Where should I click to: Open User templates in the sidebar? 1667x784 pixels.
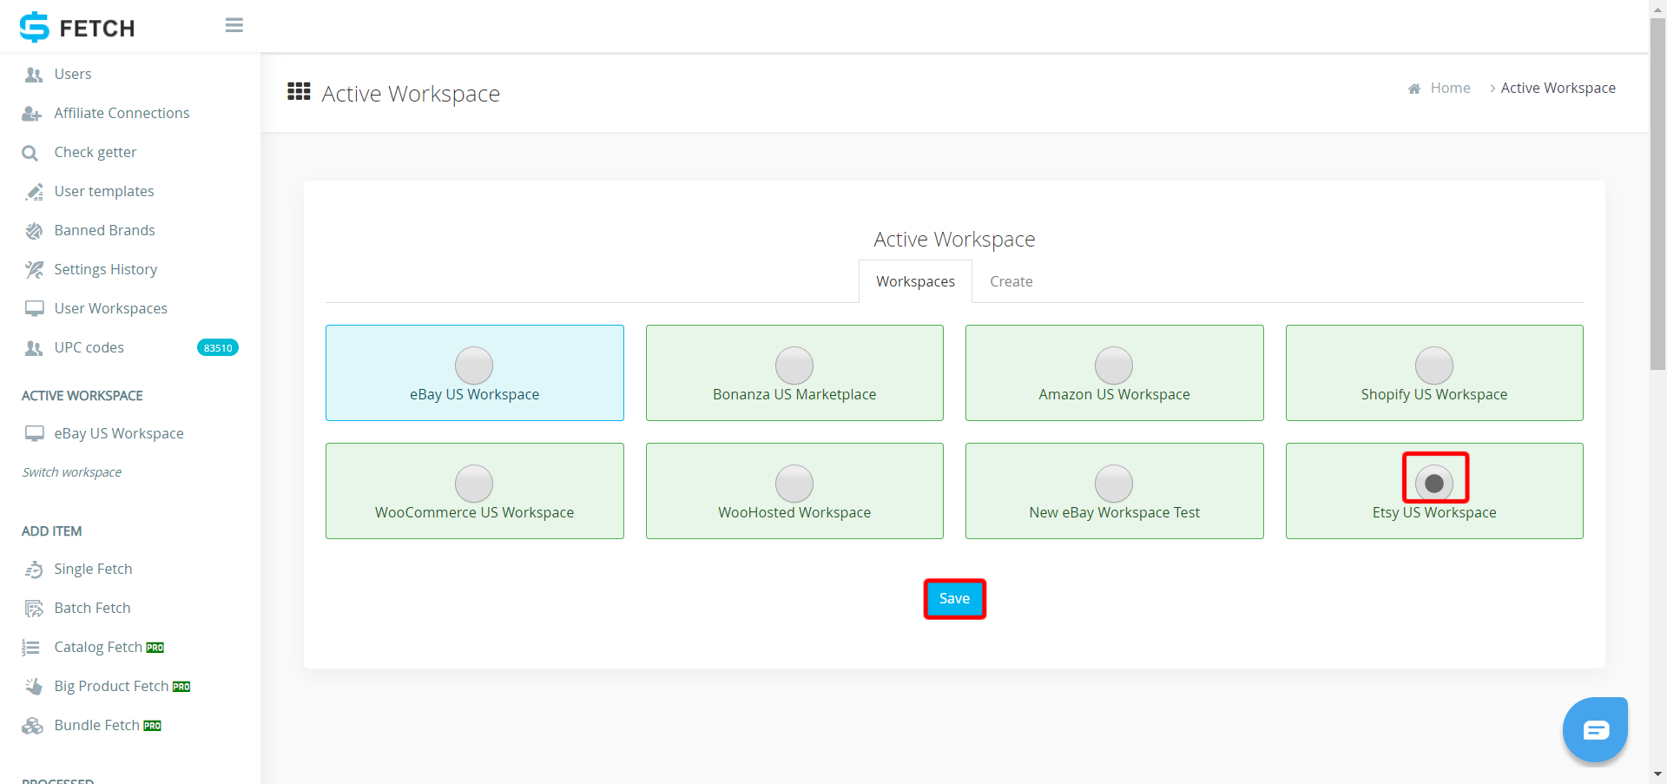tap(104, 191)
